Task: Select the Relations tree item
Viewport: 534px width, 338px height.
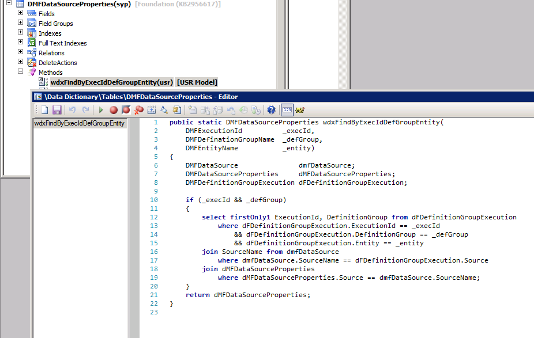Action: click(x=51, y=53)
